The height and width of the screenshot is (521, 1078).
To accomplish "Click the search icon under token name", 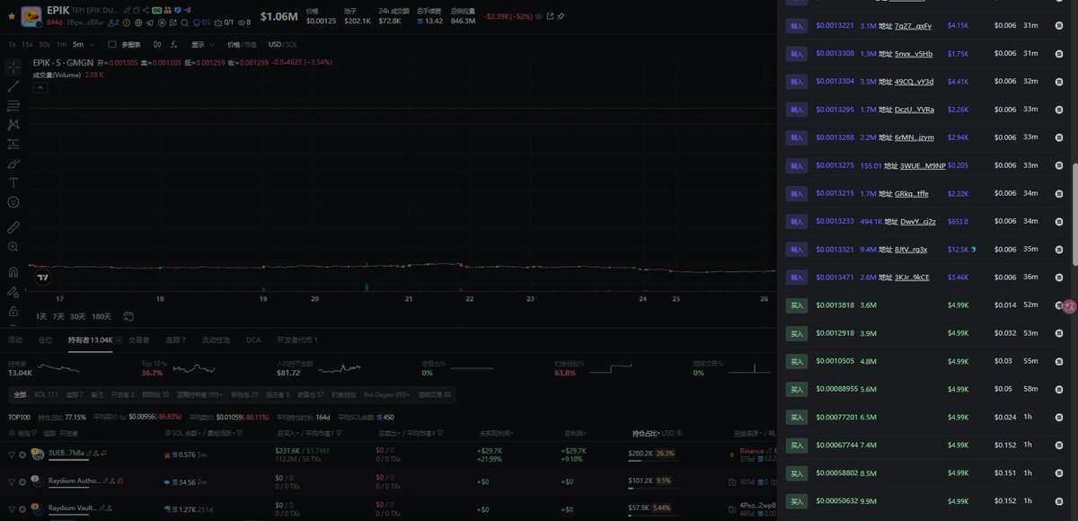I will pos(184,22).
